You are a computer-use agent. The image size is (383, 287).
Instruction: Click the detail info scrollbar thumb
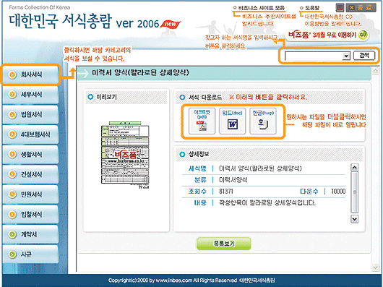point(354,193)
